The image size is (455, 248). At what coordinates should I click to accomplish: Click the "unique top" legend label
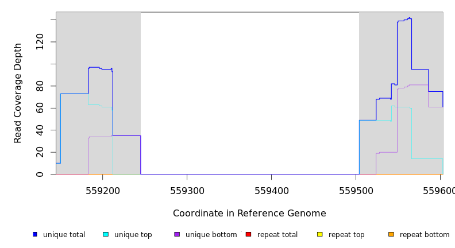click(x=133, y=235)
